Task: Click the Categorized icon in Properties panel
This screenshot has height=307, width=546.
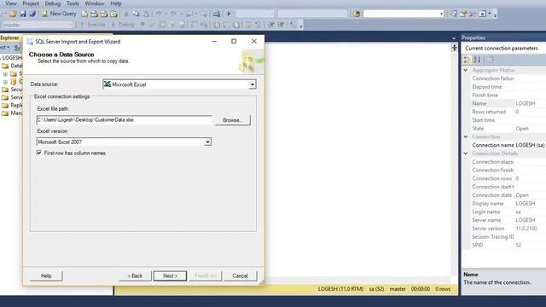Action: pyautogui.click(x=468, y=60)
